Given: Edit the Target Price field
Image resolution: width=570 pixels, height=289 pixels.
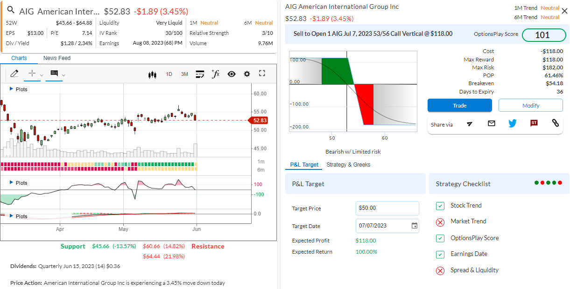Looking at the screenshot, I should 387,208.
